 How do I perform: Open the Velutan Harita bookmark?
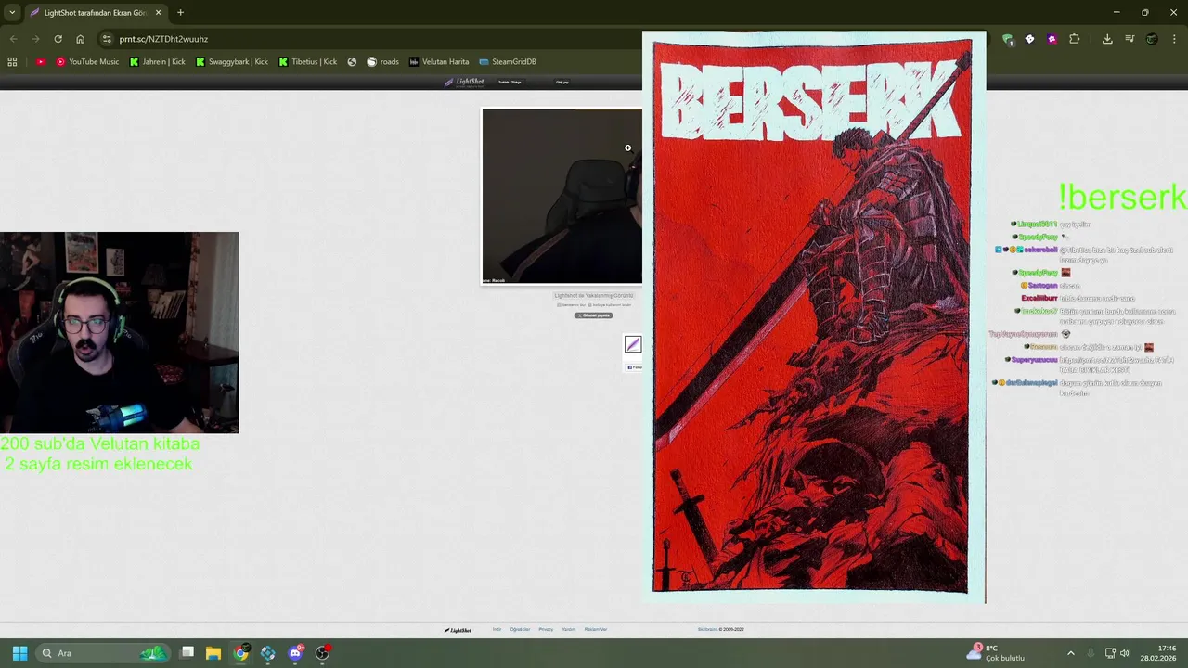click(439, 61)
